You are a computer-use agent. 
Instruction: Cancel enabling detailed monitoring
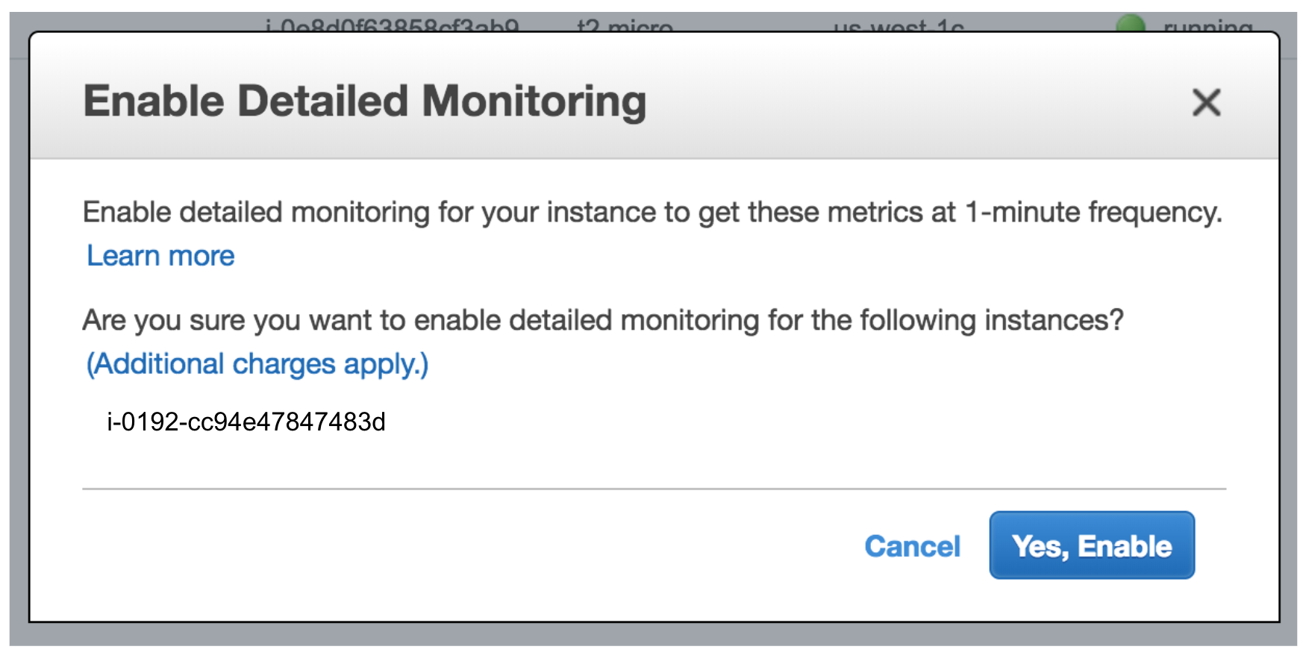(912, 546)
